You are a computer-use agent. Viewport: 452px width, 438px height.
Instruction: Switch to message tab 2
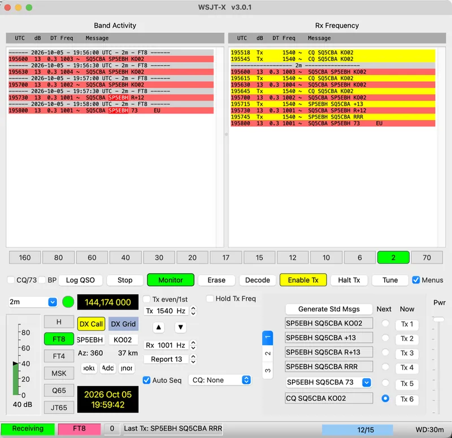[267, 353]
